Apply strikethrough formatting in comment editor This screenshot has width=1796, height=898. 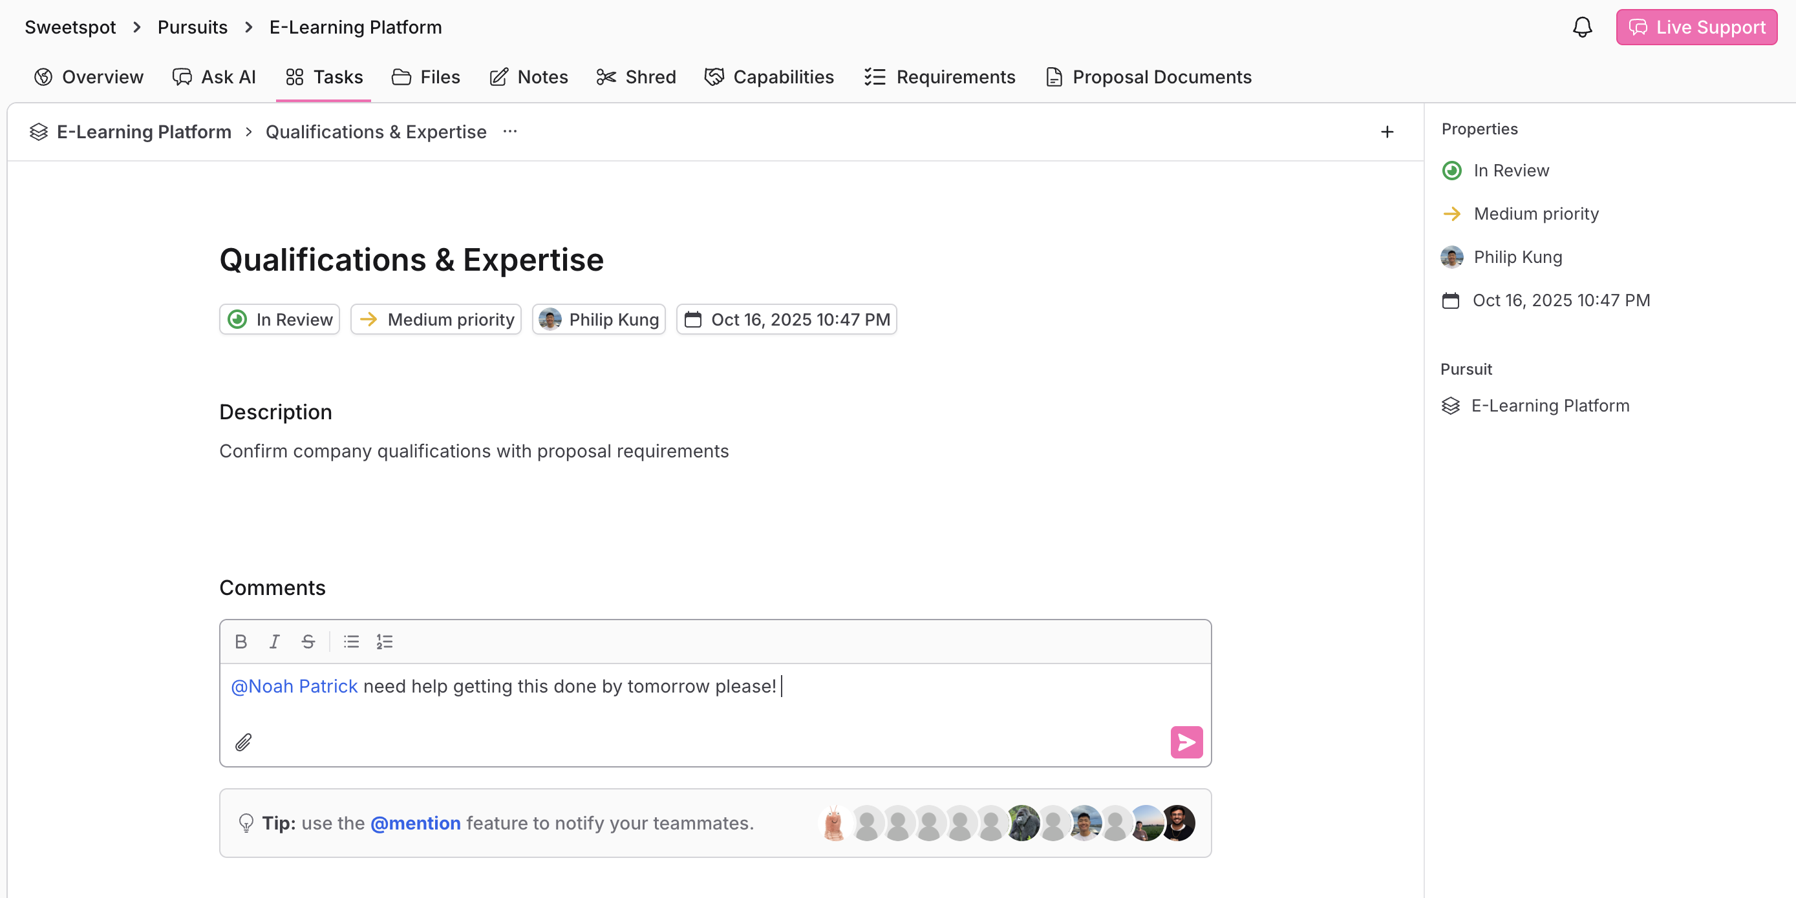(308, 642)
